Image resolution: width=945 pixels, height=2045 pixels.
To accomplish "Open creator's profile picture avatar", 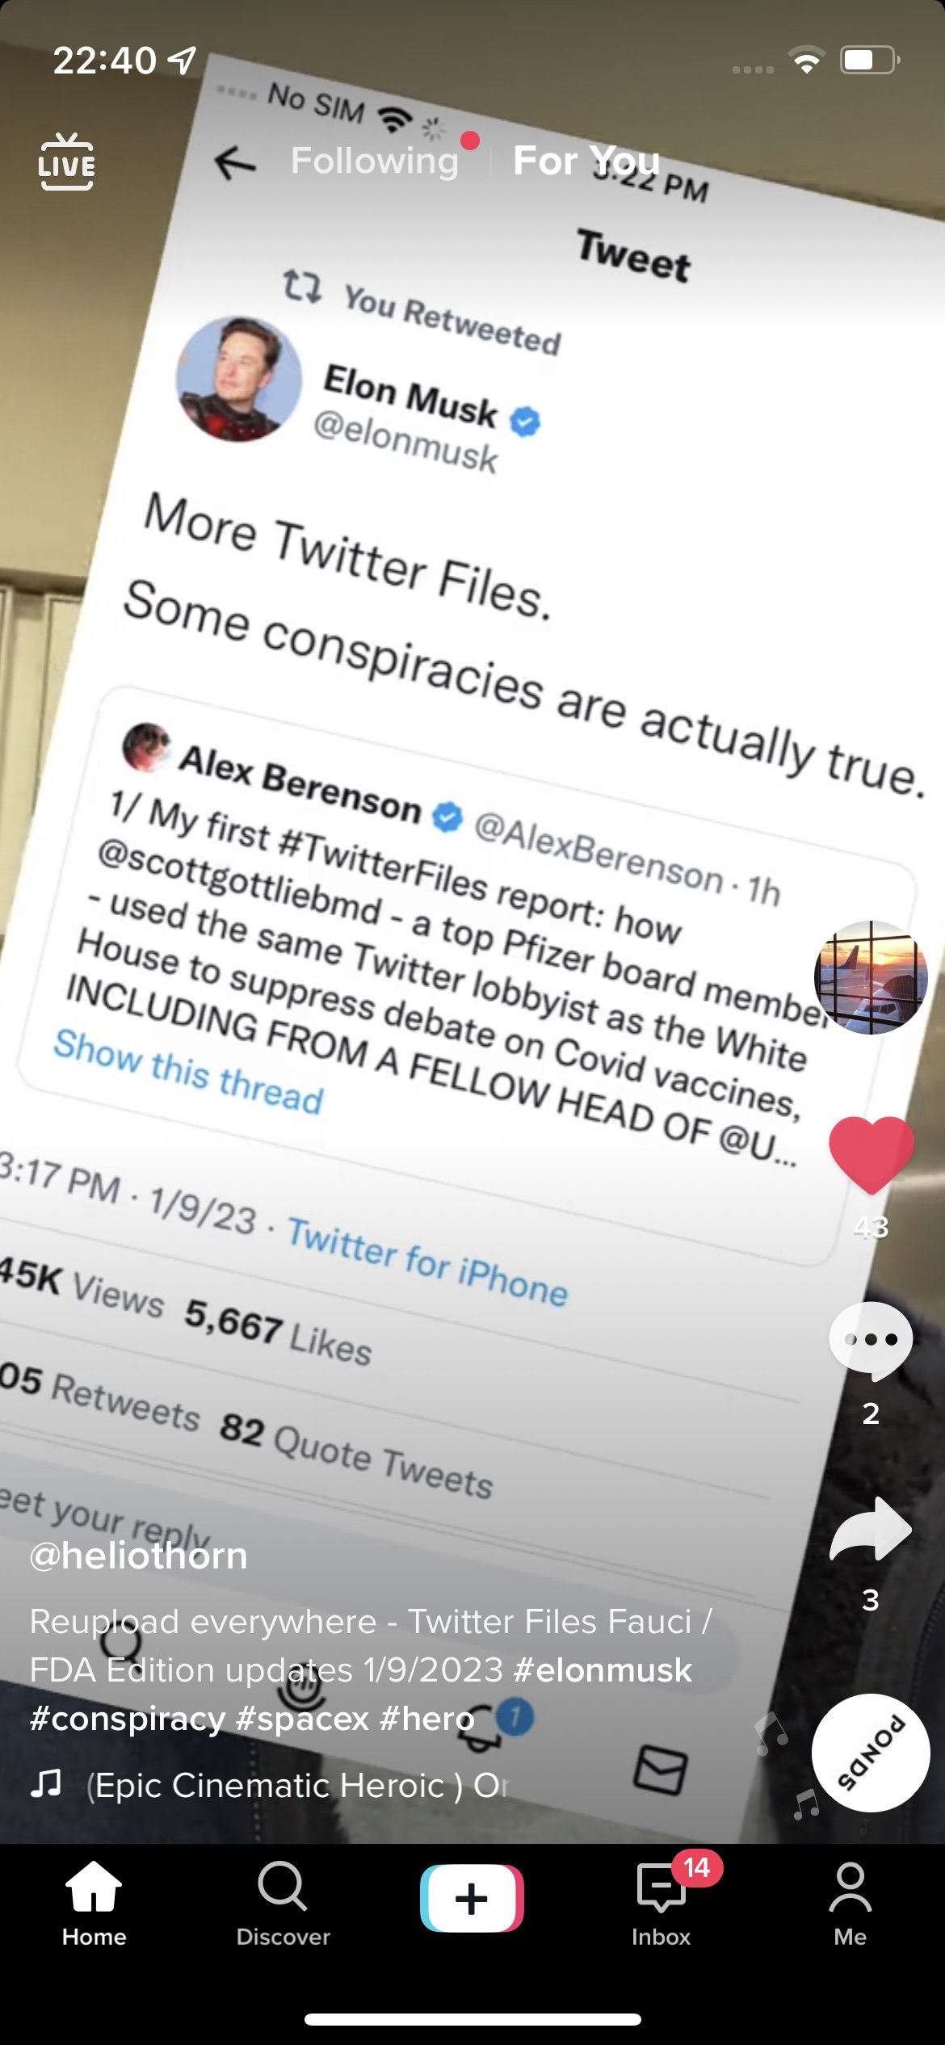I will click(871, 977).
